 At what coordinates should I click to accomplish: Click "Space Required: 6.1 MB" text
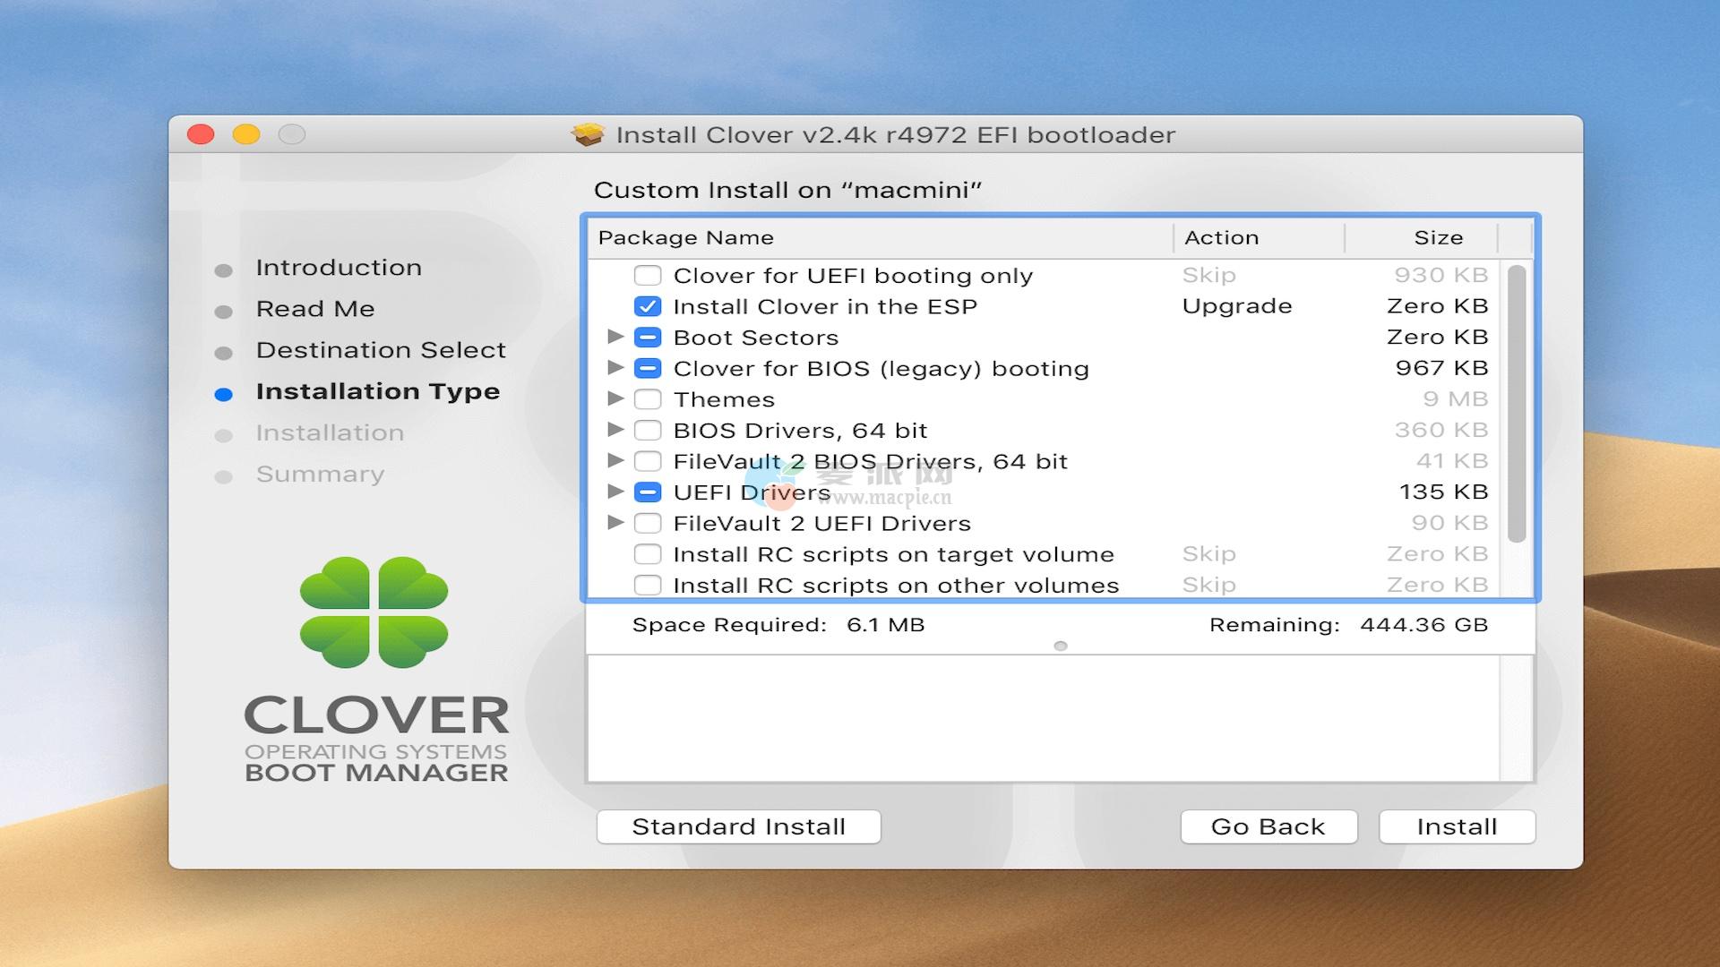click(x=778, y=625)
